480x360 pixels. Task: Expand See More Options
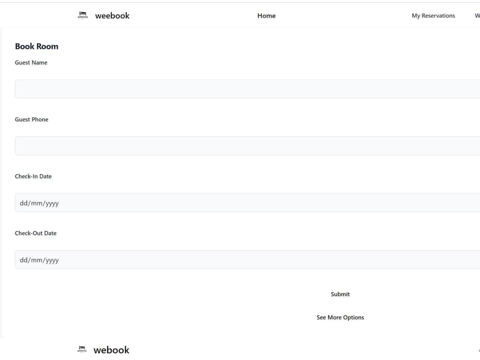[x=340, y=317]
